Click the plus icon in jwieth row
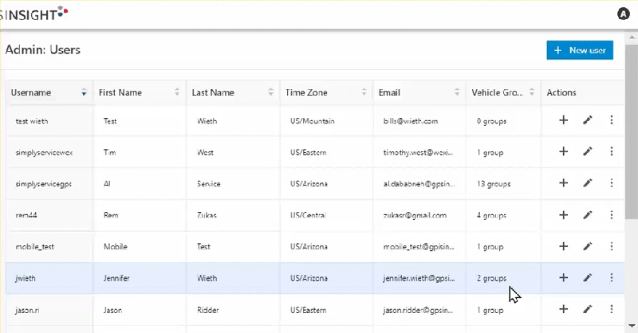This screenshot has width=638, height=333. (x=564, y=278)
